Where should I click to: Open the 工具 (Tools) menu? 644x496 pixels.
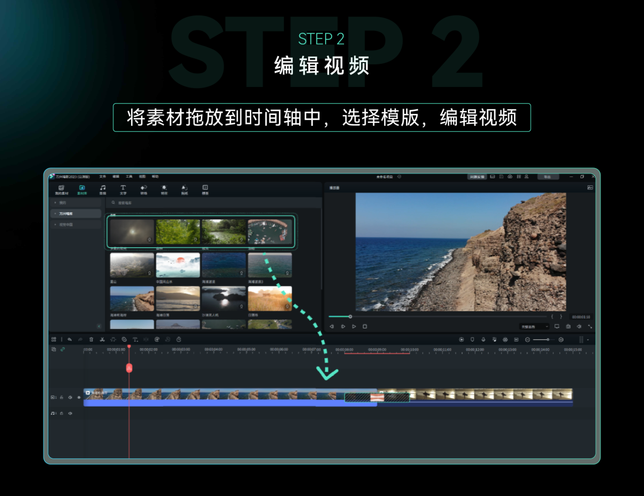click(x=129, y=176)
